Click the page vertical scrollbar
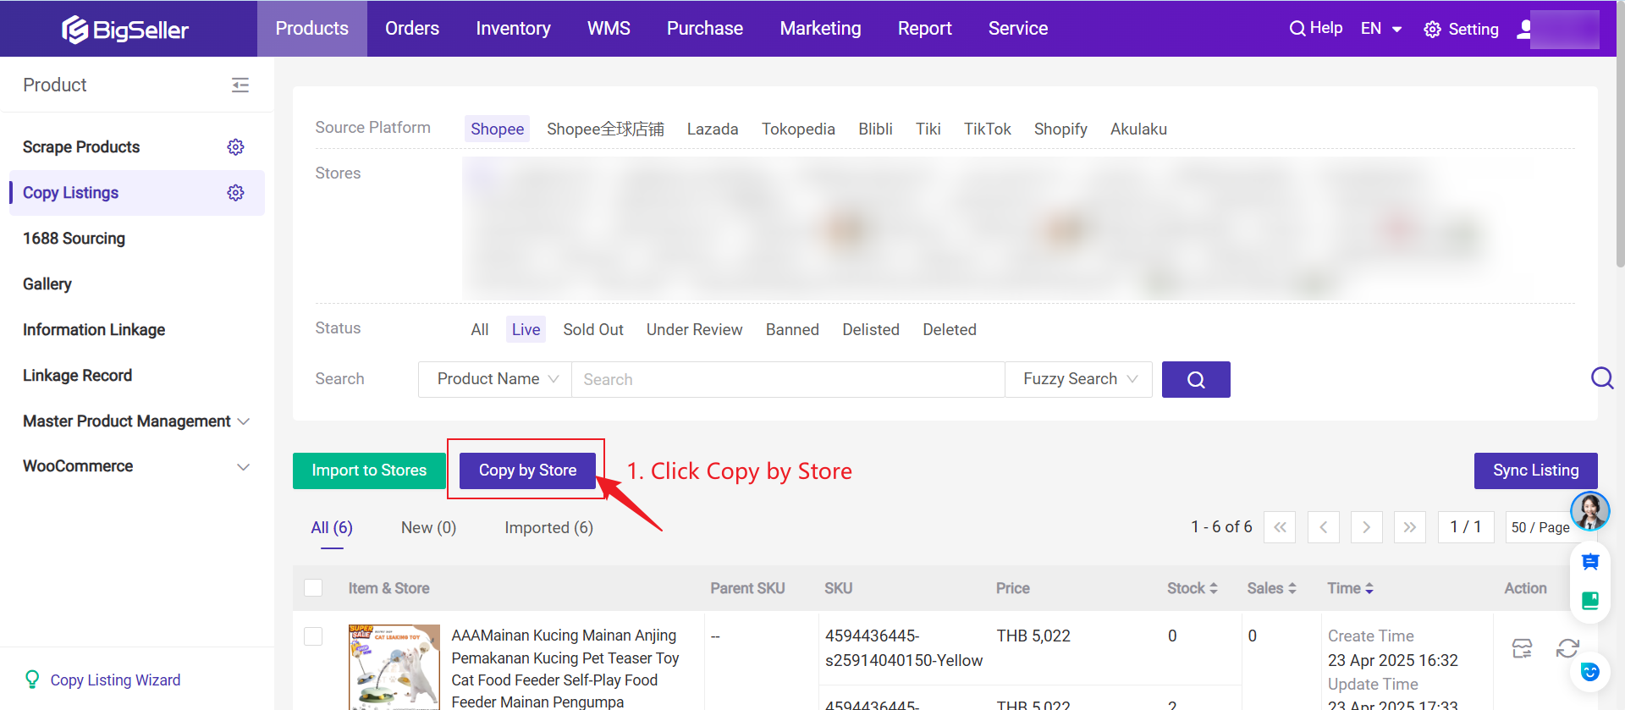This screenshot has width=1625, height=710. (1620, 135)
